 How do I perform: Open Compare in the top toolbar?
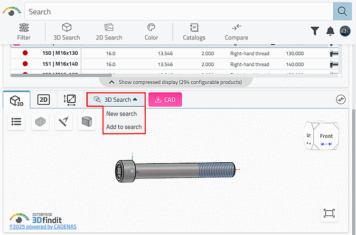[236, 32]
